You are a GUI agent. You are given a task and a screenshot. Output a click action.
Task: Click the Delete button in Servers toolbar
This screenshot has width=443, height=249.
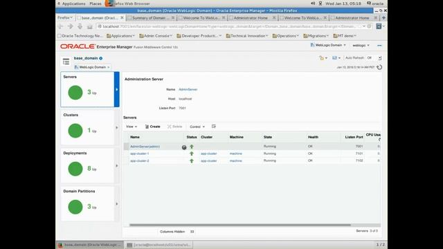[x=174, y=127]
